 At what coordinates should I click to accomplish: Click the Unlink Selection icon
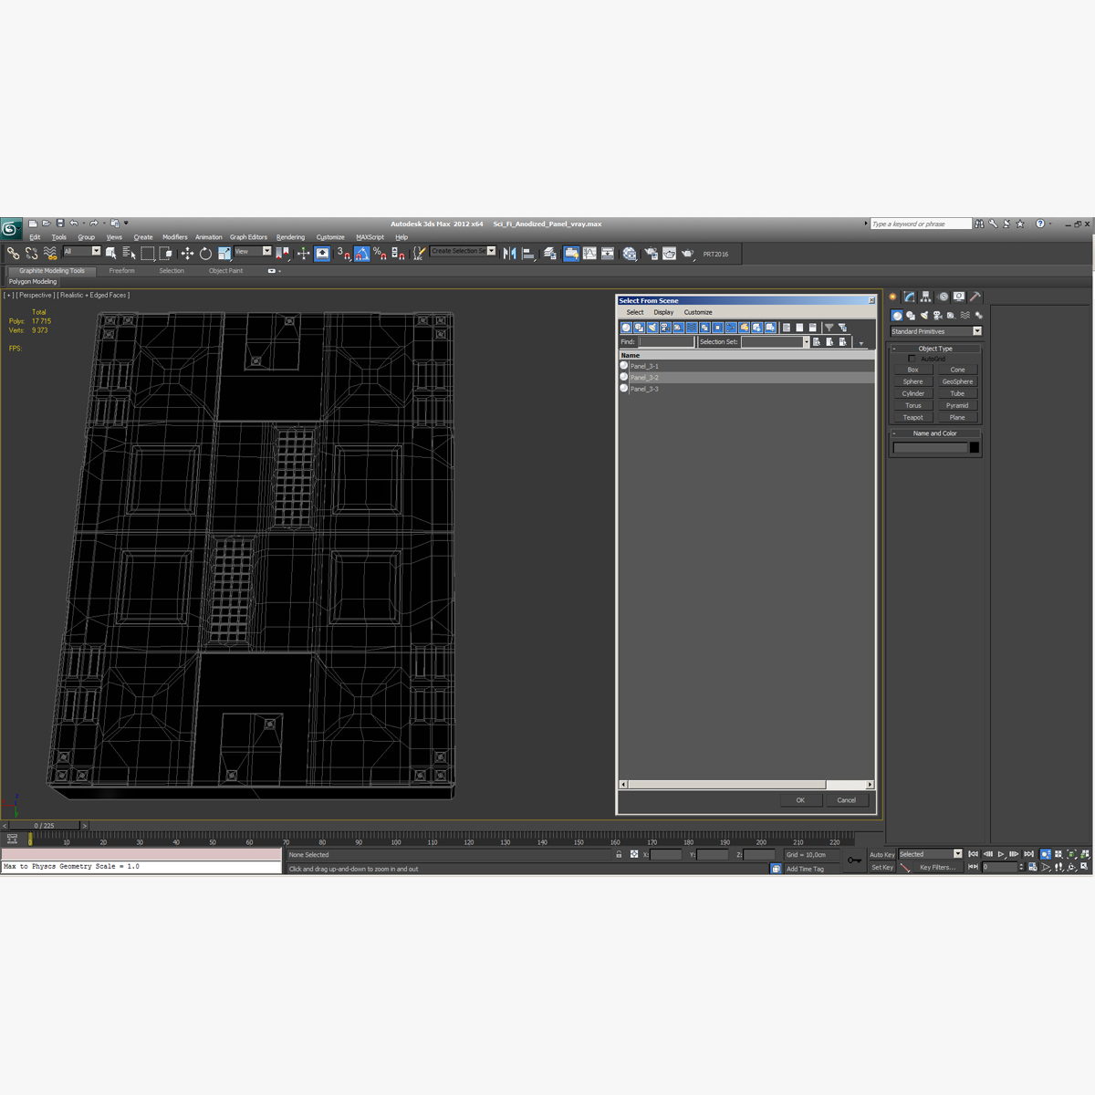pyautogui.click(x=31, y=253)
